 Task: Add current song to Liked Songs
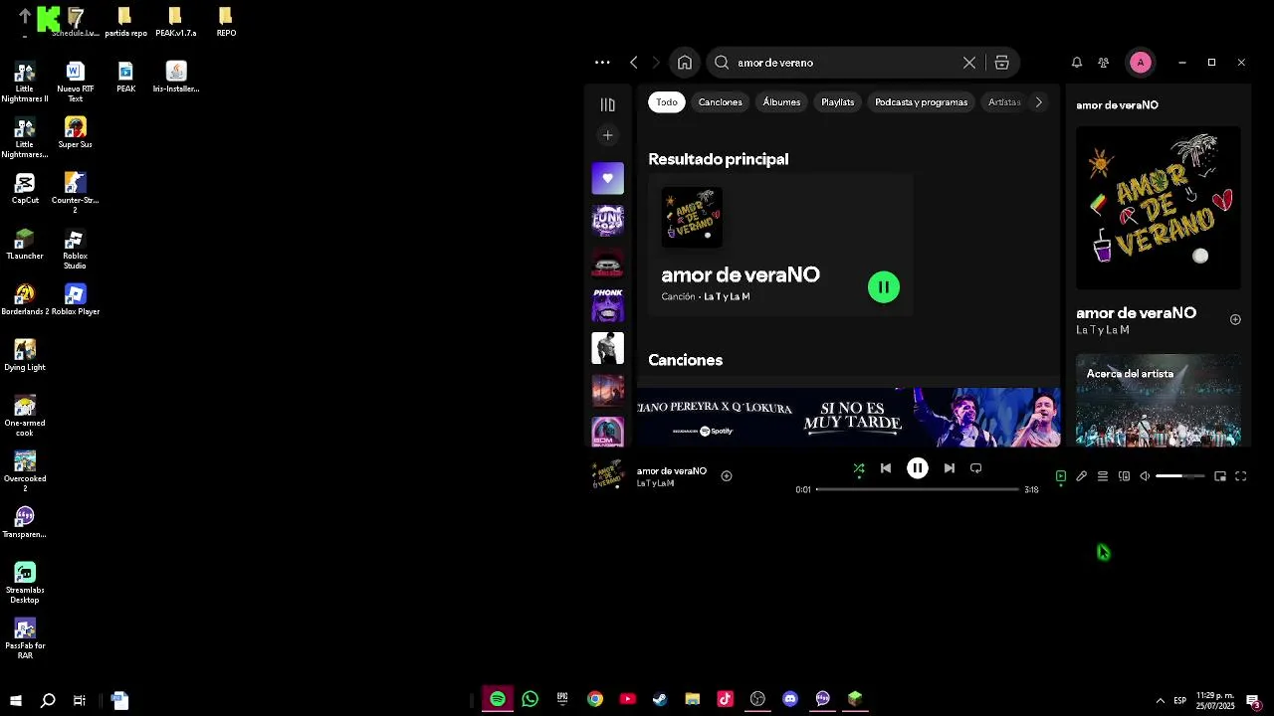tap(727, 476)
